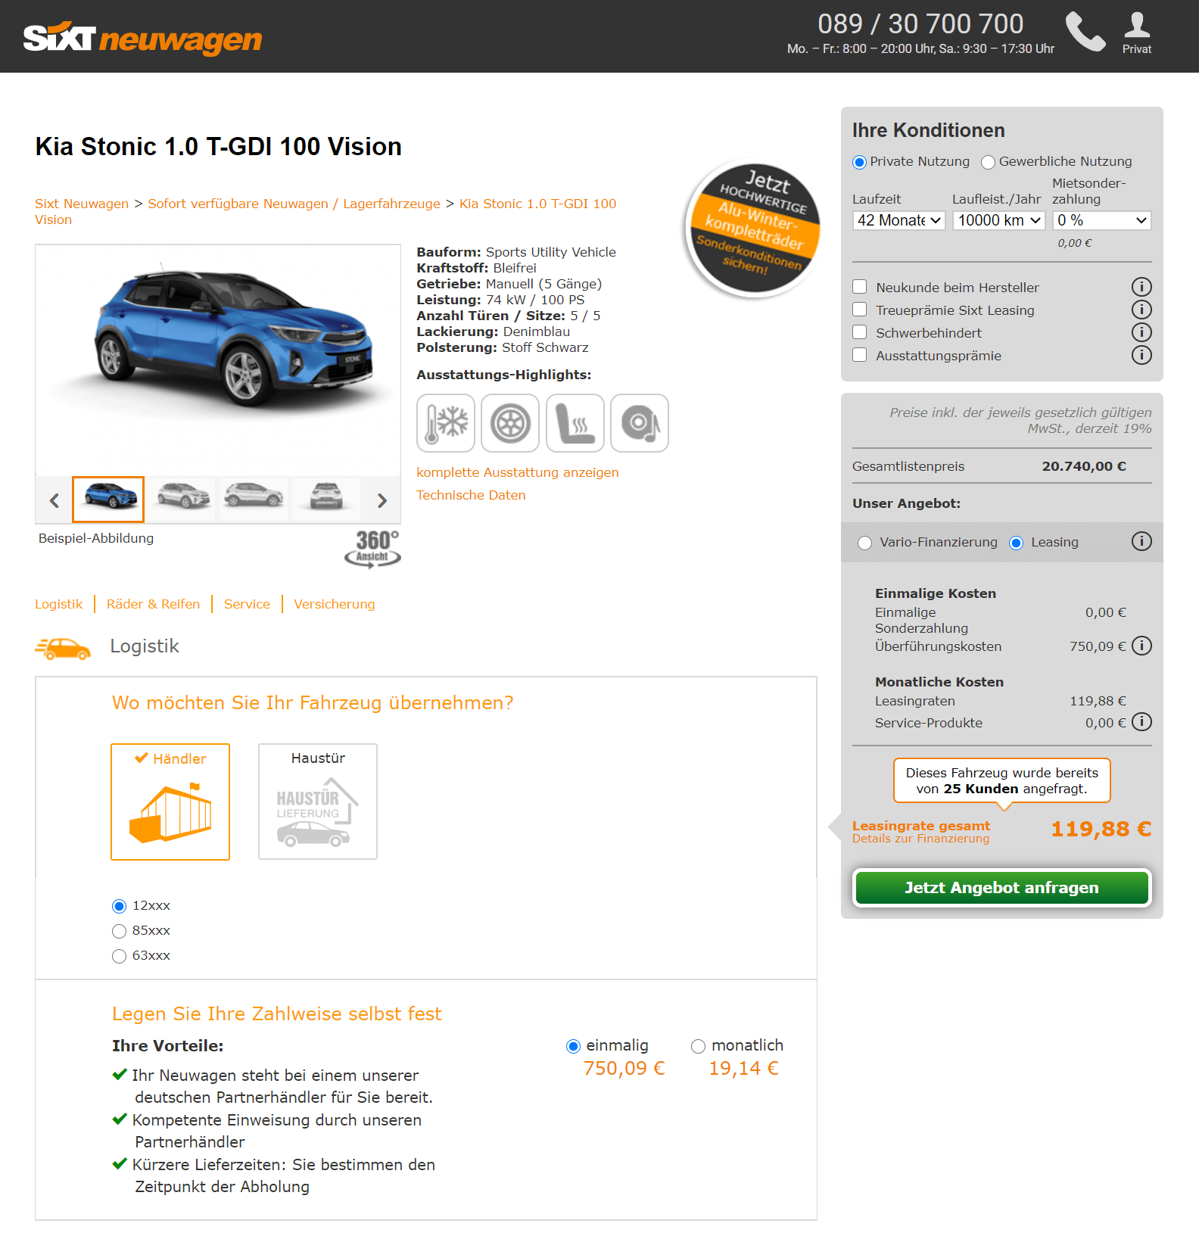Click the Alu-Winterkompletträder promo badge
1199x1236 pixels.
[753, 229]
